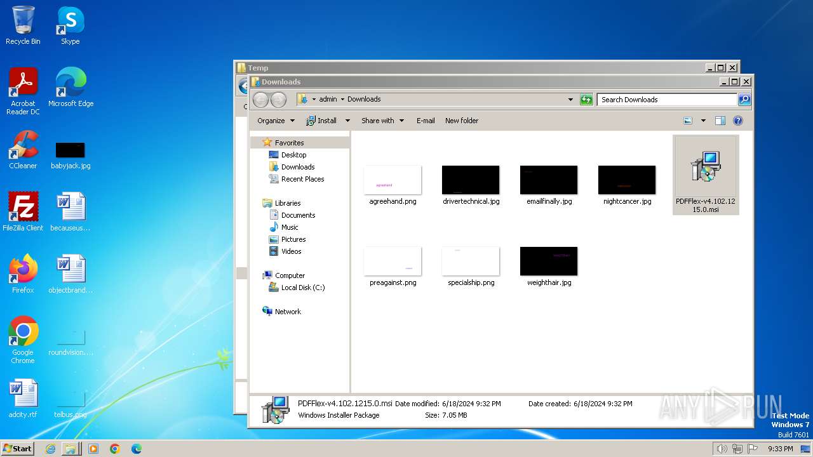Open the view options dropdown arrow
This screenshot has width=813, height=457.
coord(703,121)
